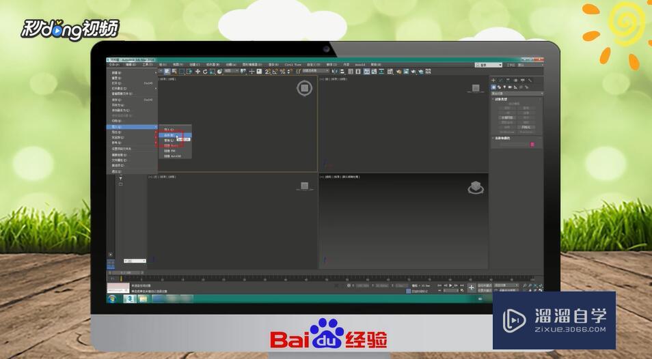Open Select by Name dialog icon
Image resolution: width=652 pixels, height=359 pixels.
pos(174,72)
